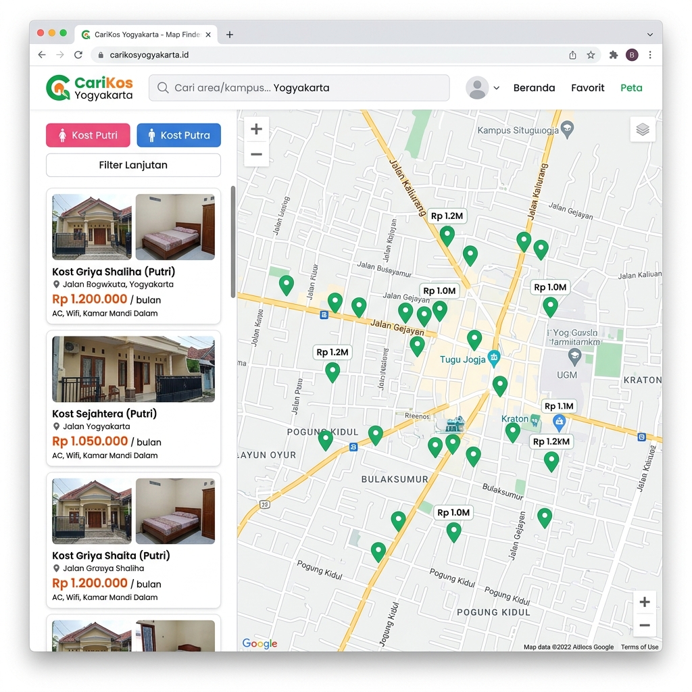This screenshot has height=692, width=692.
Task: Open the browser extensions puzzle icon
Action: (x=614, y=55)
